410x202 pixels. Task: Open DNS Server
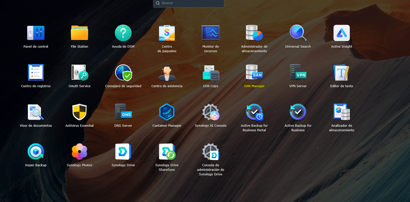point(123,112)
